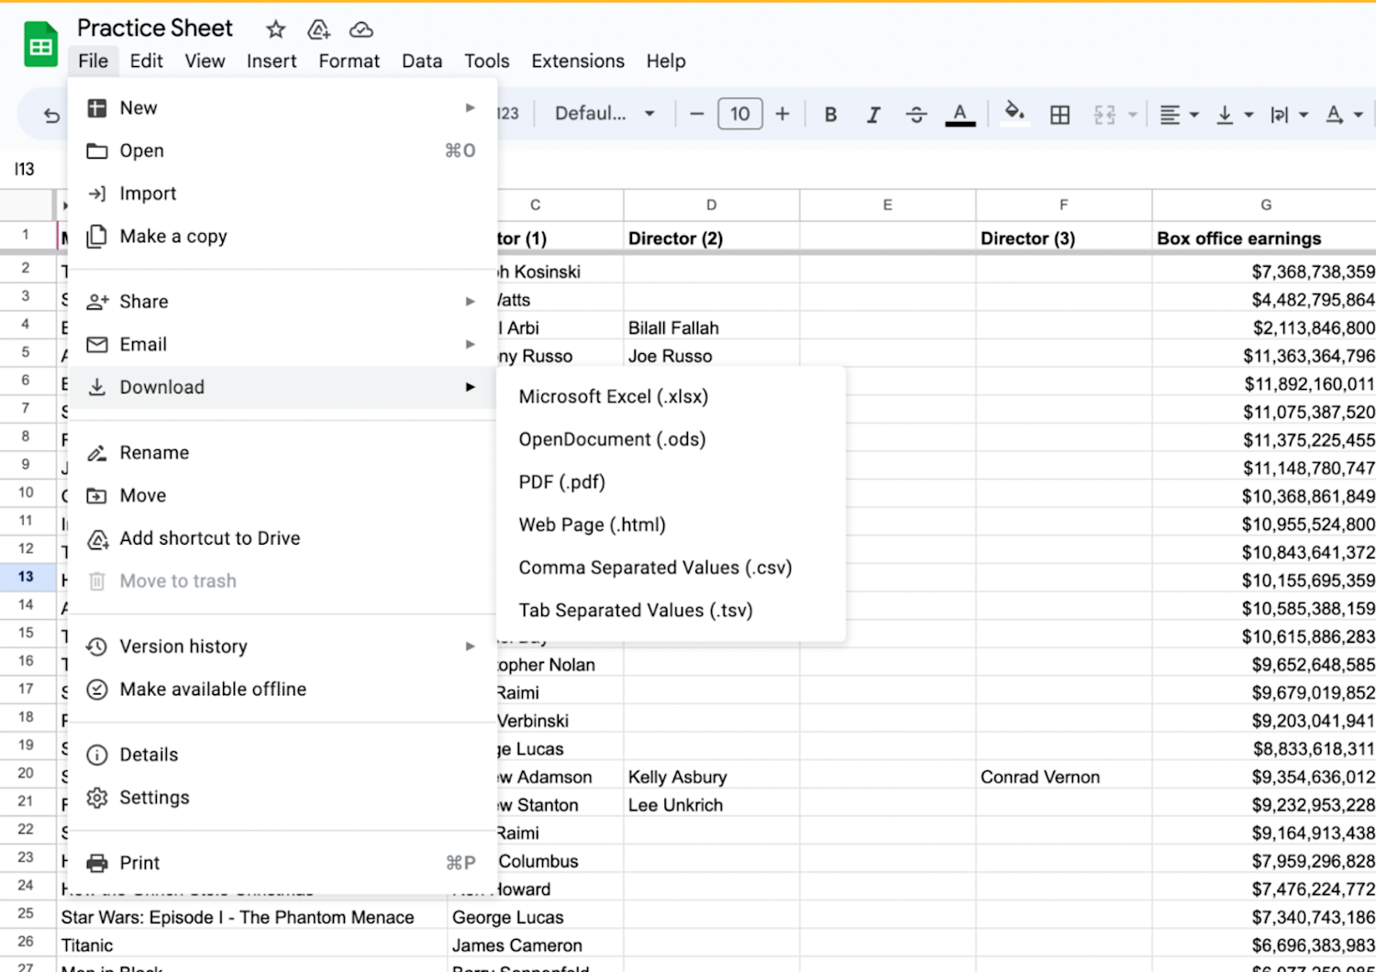Download as PDF (.pdf)
This screenshot has height=972, width=1376.
pyautogui.click(x=671, y=482)
